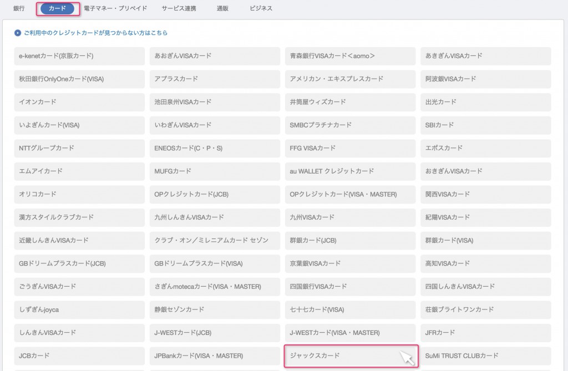Choose 四国しんきんVISAカード
The width and height of the screenshot is (568, 371).
(486, 287)
